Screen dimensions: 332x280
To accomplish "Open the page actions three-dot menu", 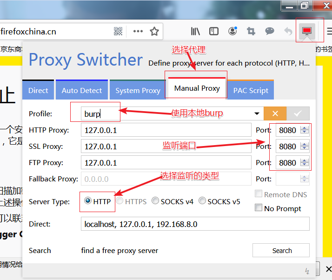I will click(x=138, y=31).
